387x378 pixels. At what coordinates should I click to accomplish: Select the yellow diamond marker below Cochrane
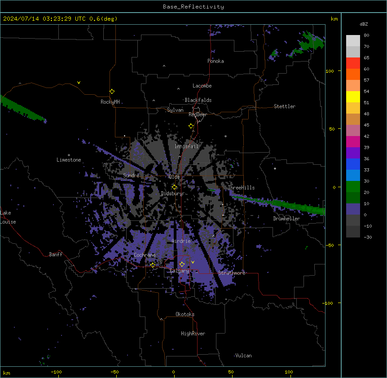[153, 265]
